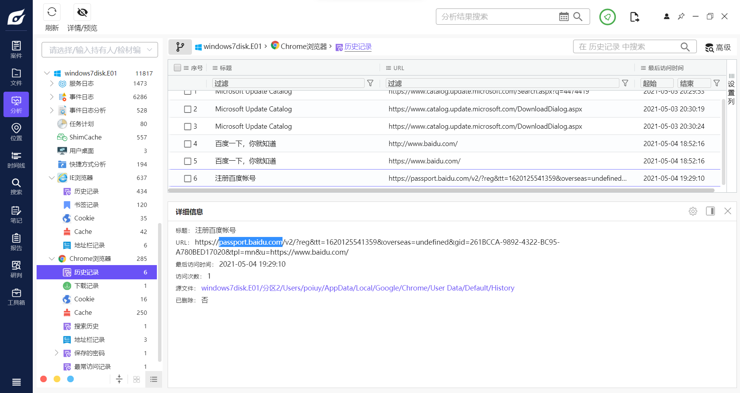Open the History source file link
740x393 pixels.
[358, 288]
